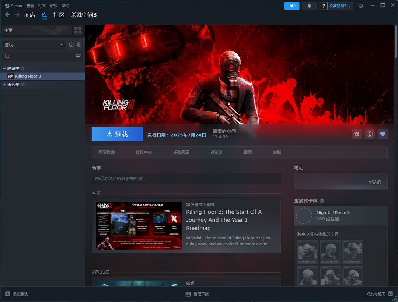This screenshot has width=398, height=302.
Task: Open the 好友 menu
Action: (42, 6)
